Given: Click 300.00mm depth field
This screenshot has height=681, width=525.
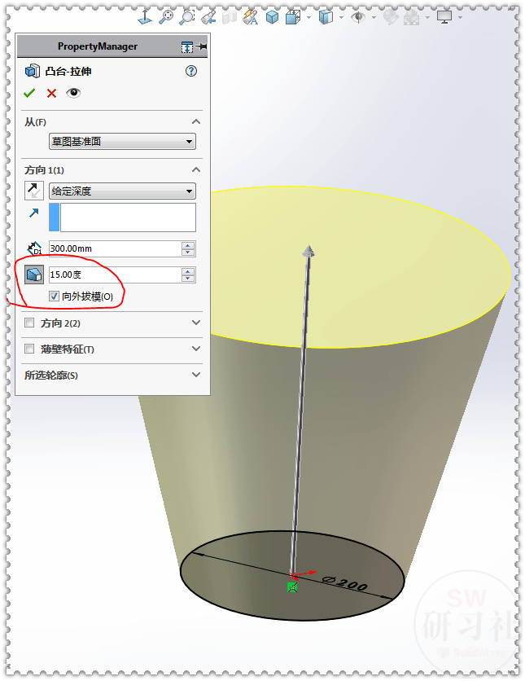Looking at the screenshot, I should (x=115, y=249).
